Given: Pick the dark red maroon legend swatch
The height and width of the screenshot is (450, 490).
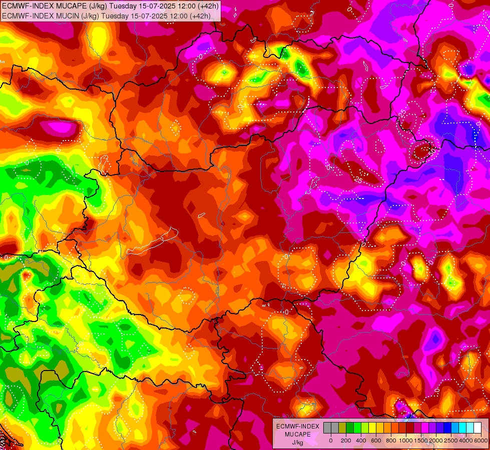Looking at the screenshot, I should (410, 427).
